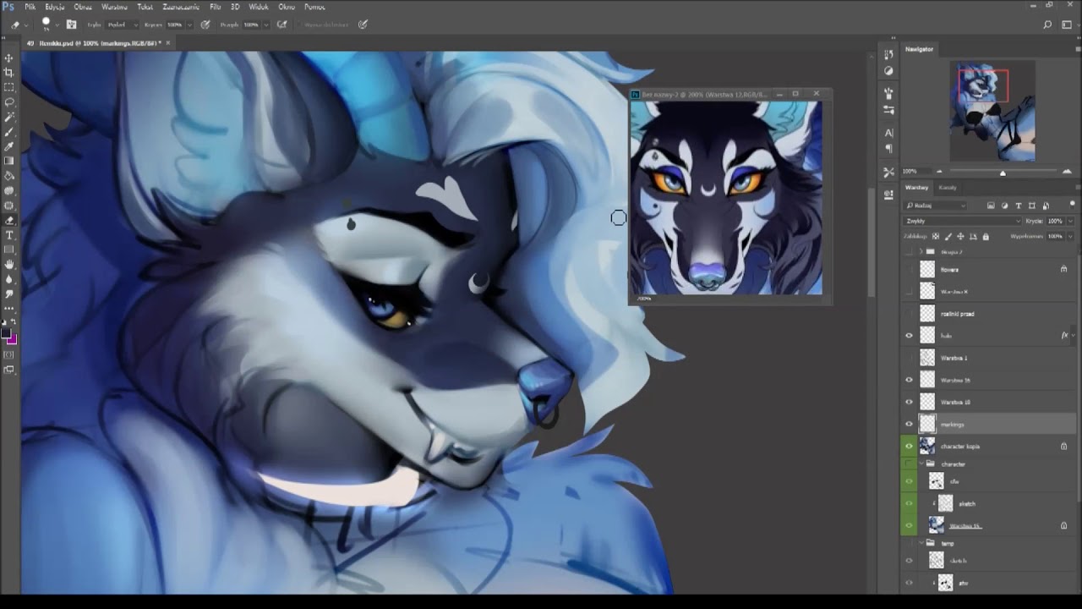Screen dimensions: 1082x609
Task: Select the Move tool
Action: tap(9, 58)
